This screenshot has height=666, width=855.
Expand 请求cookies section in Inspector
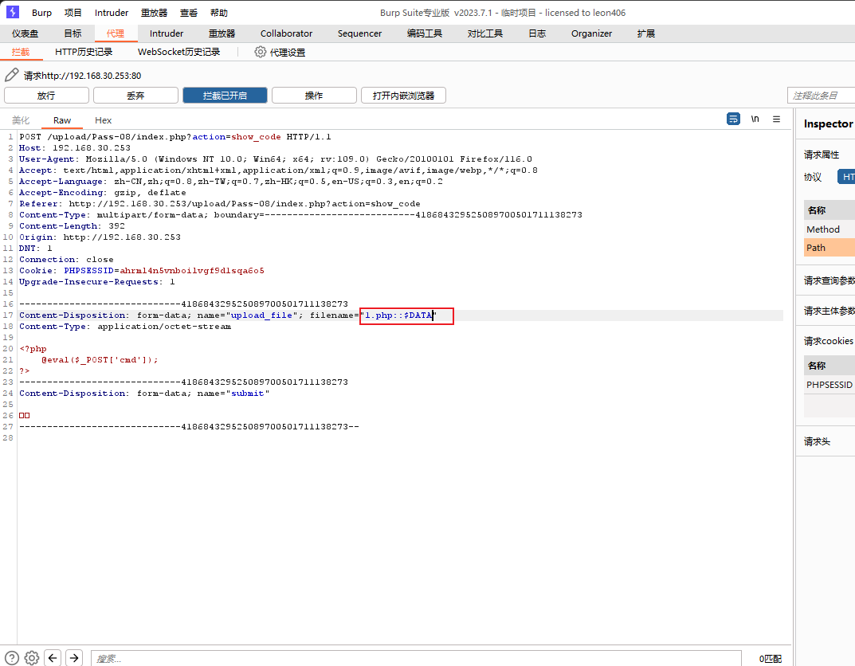click(828, 341)
